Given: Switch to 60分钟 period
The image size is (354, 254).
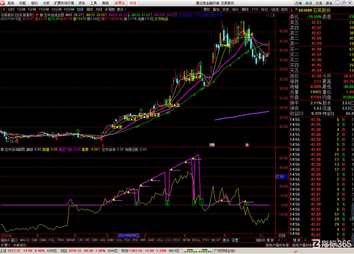Looking at the screenshot, I should tap(69, 9).
